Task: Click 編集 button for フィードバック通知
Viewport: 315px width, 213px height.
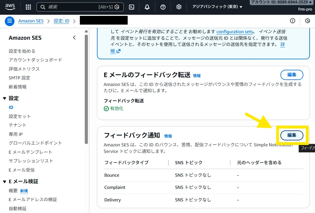Action: click(292, 135)
